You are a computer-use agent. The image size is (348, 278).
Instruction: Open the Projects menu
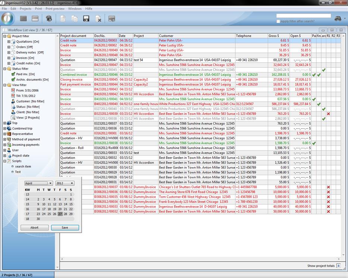25,9
